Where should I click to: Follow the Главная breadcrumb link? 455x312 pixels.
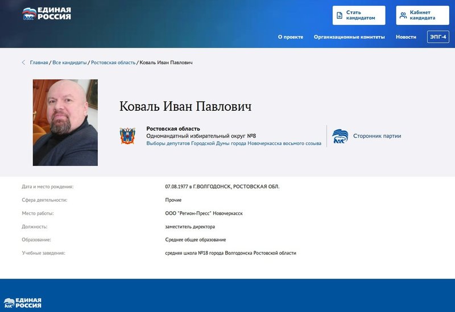[x=39, y=63]
